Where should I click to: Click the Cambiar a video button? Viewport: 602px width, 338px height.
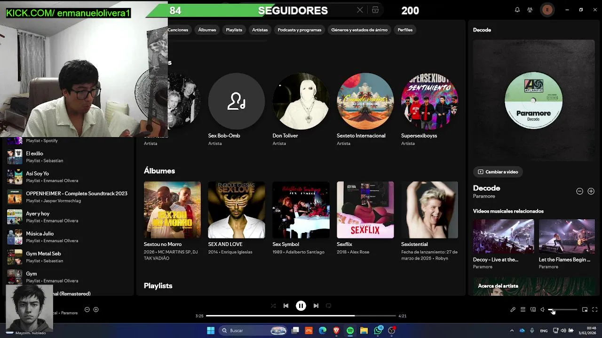tap(498, 172)
